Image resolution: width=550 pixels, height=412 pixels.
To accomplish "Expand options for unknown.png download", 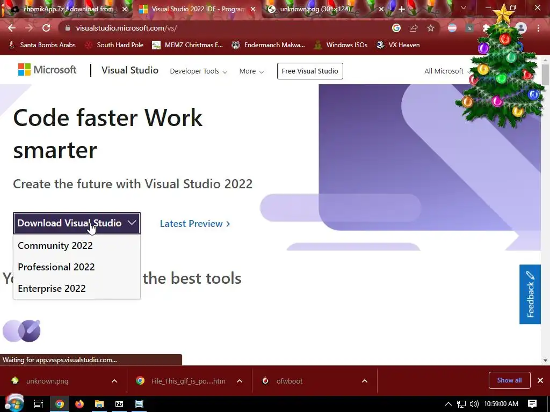I will tap(114, 381).
